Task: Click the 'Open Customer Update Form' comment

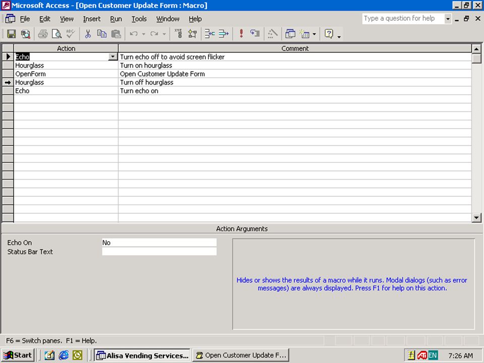Action: (162, 74)
